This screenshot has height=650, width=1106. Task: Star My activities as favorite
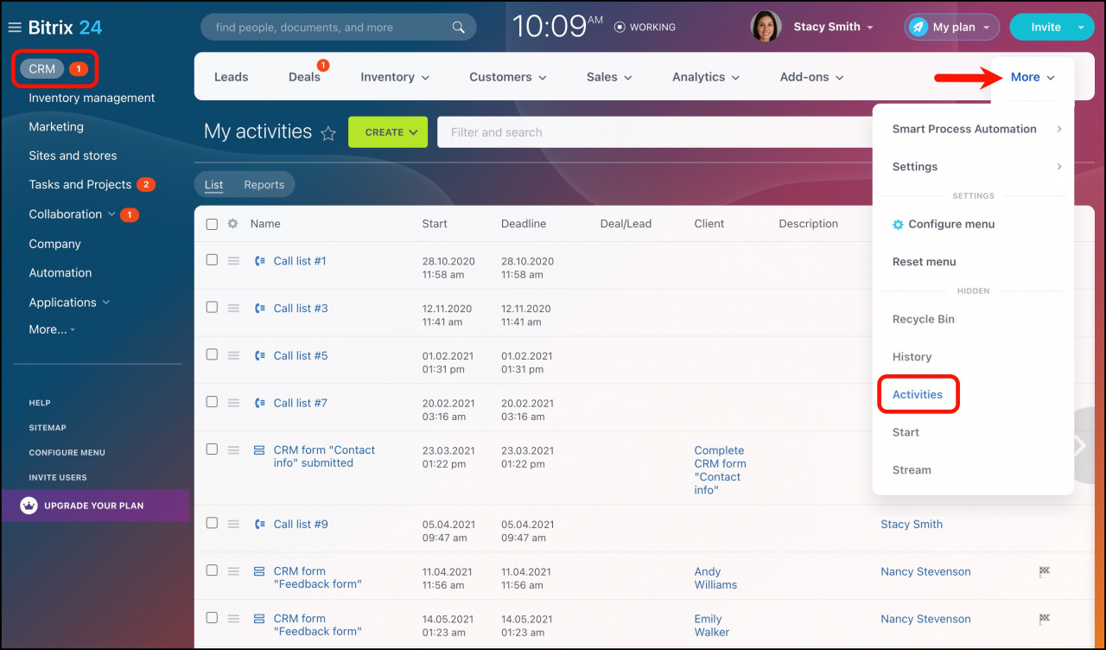(x=328, y=133)
